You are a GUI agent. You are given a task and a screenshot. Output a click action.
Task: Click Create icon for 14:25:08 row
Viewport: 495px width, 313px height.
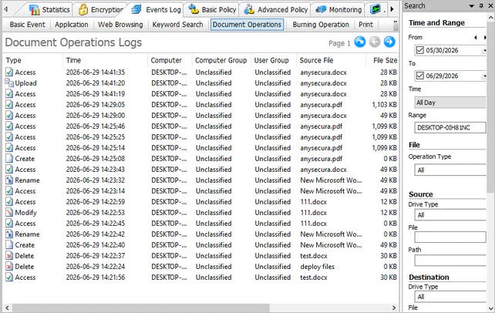coord(9,158)
